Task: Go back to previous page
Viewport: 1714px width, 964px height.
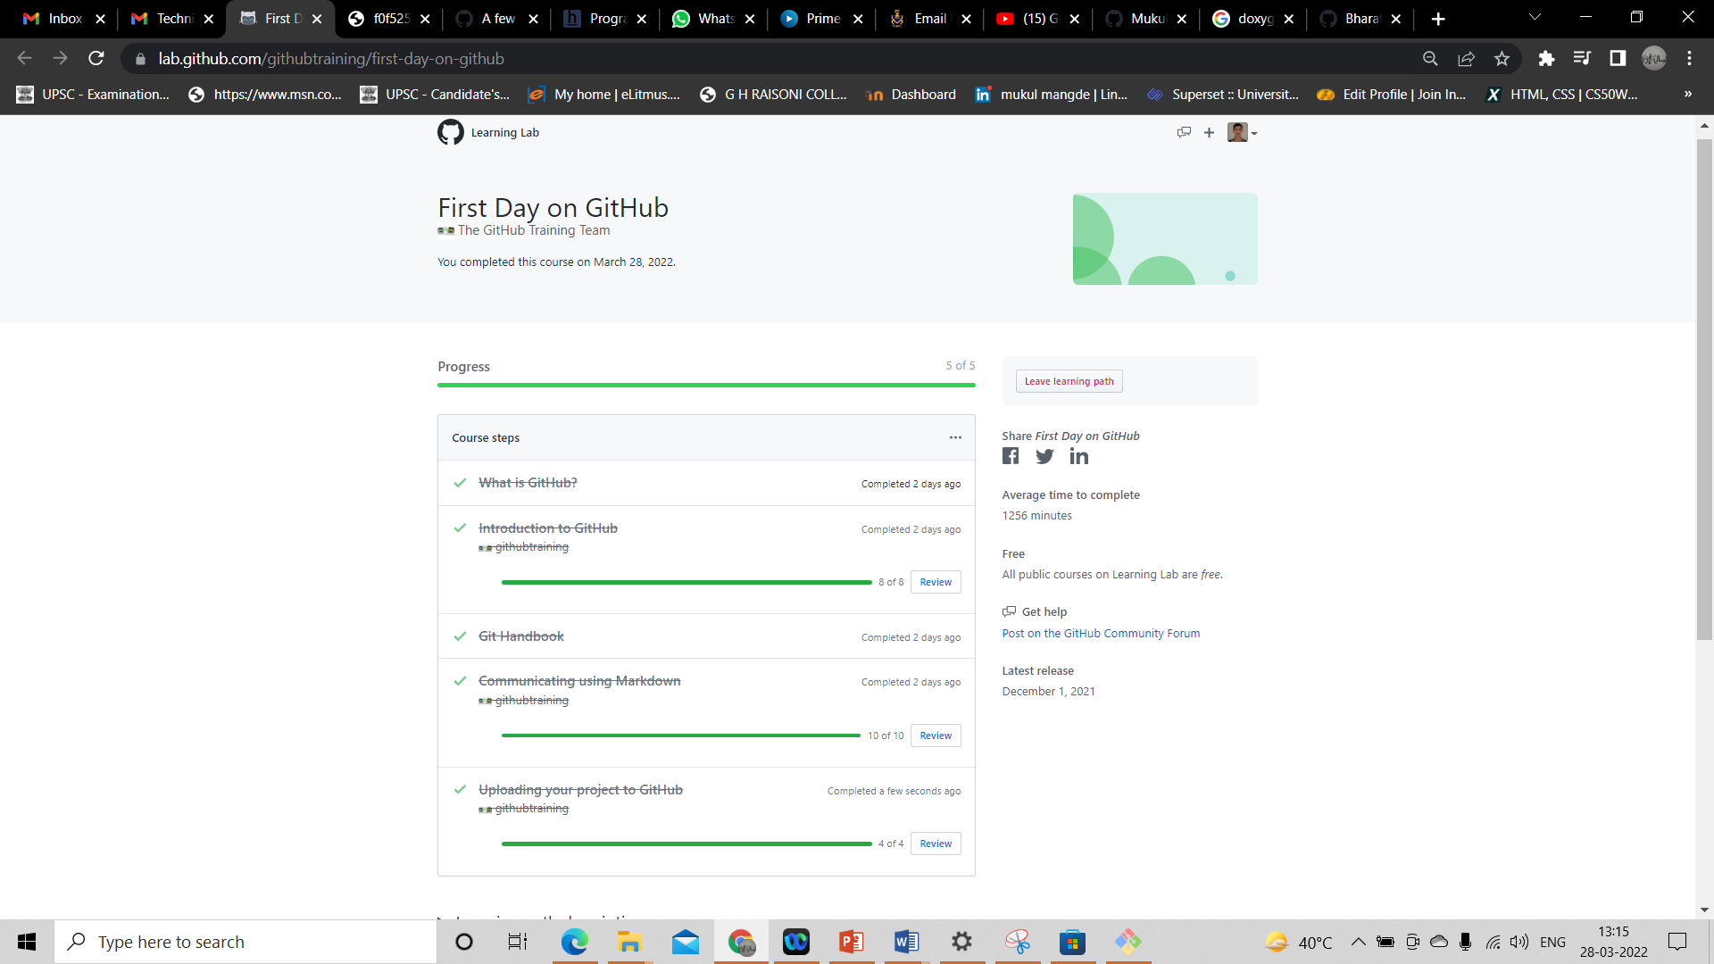Action: 24,58
